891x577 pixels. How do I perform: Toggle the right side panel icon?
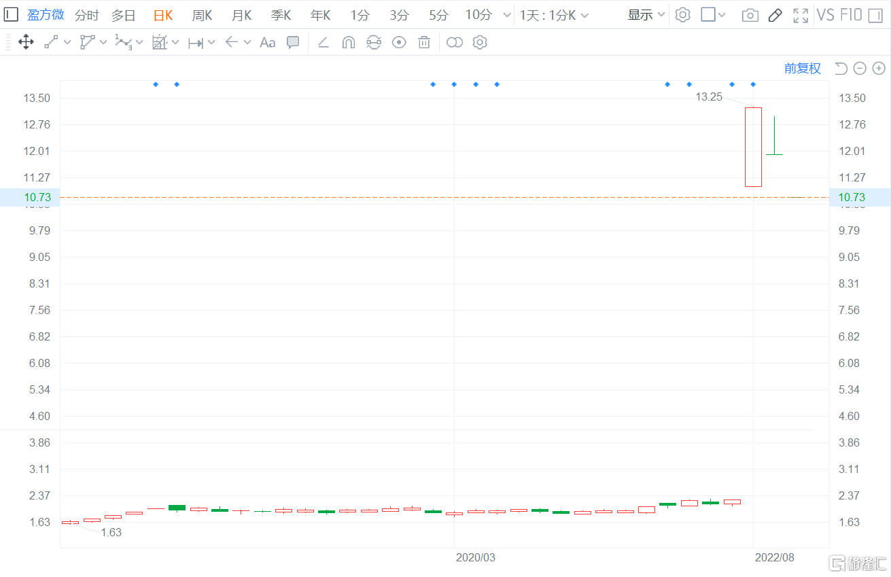[875, 15]
